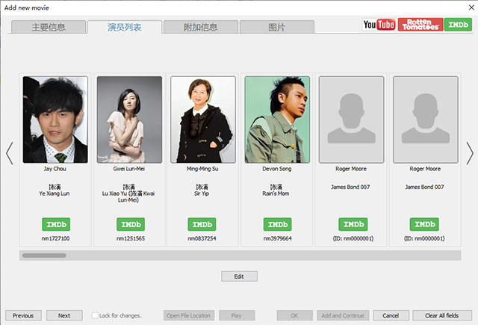Select Gwei Lun-Mei's photo thumbnail
Viewport: 478px width, 325px height.
[129, 120]
